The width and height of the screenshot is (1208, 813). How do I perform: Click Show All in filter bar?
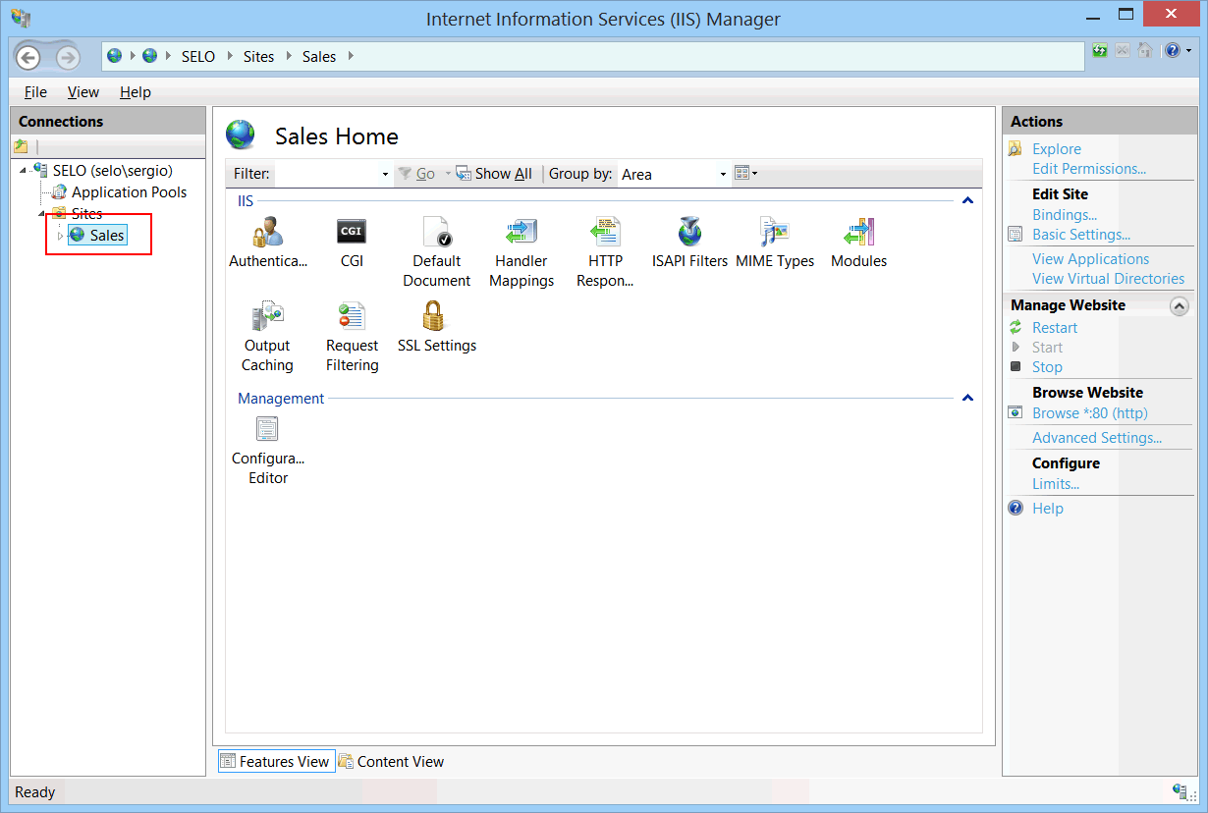coord(494,174)
